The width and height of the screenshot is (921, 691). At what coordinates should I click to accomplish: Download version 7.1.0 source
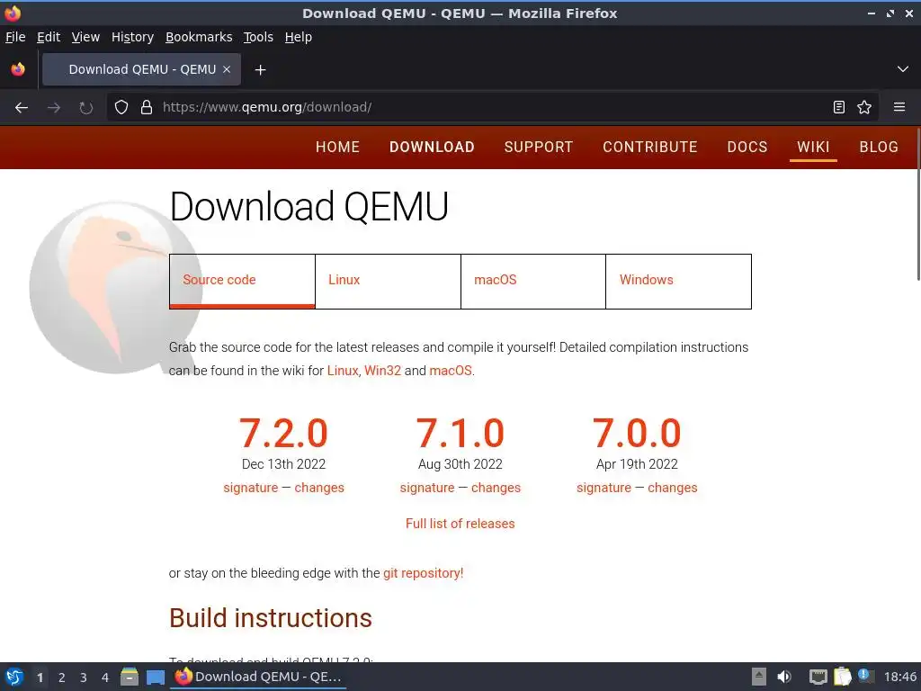(460, 433)
